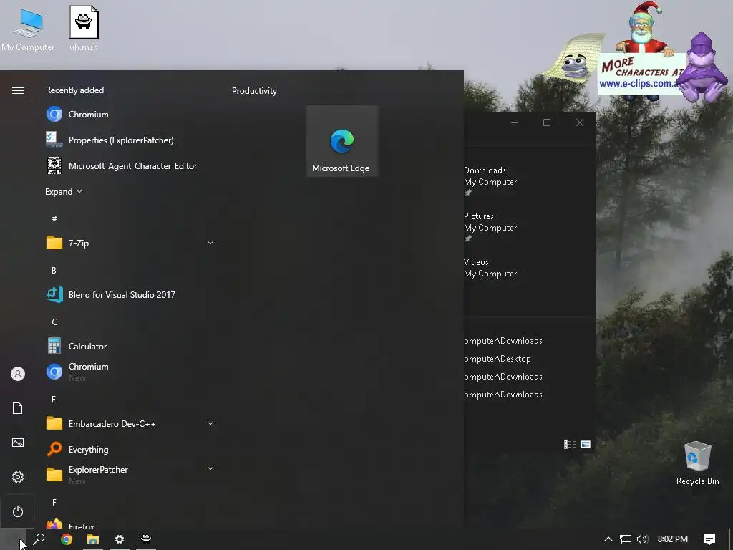
Task: Click the notepad paper character
Action: pos(575,59)
